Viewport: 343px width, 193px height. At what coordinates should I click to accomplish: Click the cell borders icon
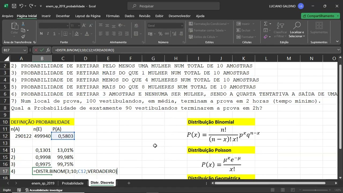point(65,34)
